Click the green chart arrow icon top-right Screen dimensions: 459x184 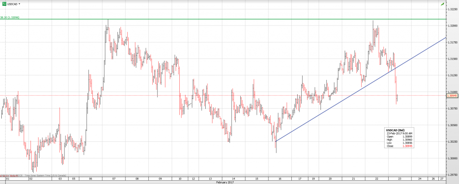point(442,4)
